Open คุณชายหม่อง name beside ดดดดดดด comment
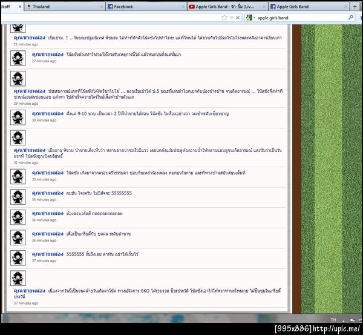The width and height of the screenshot is (363, 335). 47,213
